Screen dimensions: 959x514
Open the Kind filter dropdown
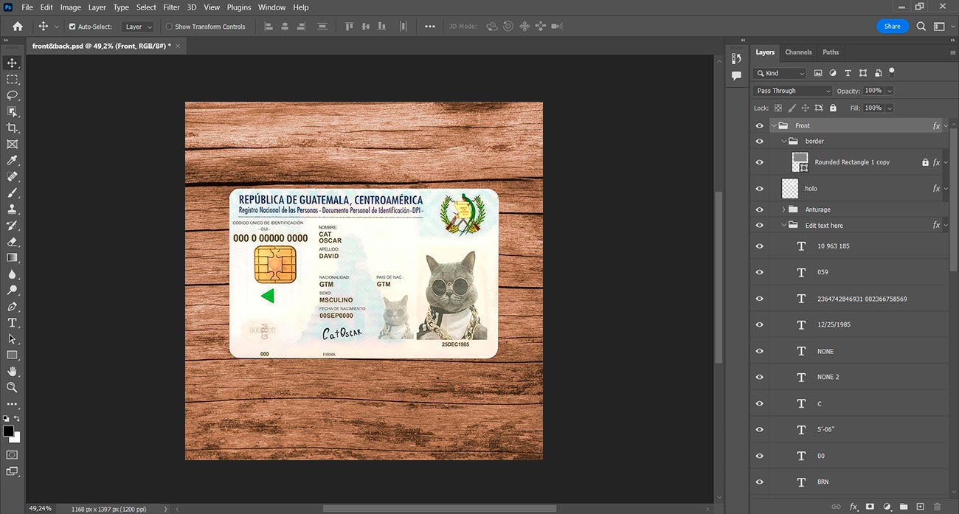click(780, 73)
